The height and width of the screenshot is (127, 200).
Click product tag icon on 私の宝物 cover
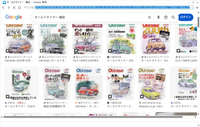[7, 51]
